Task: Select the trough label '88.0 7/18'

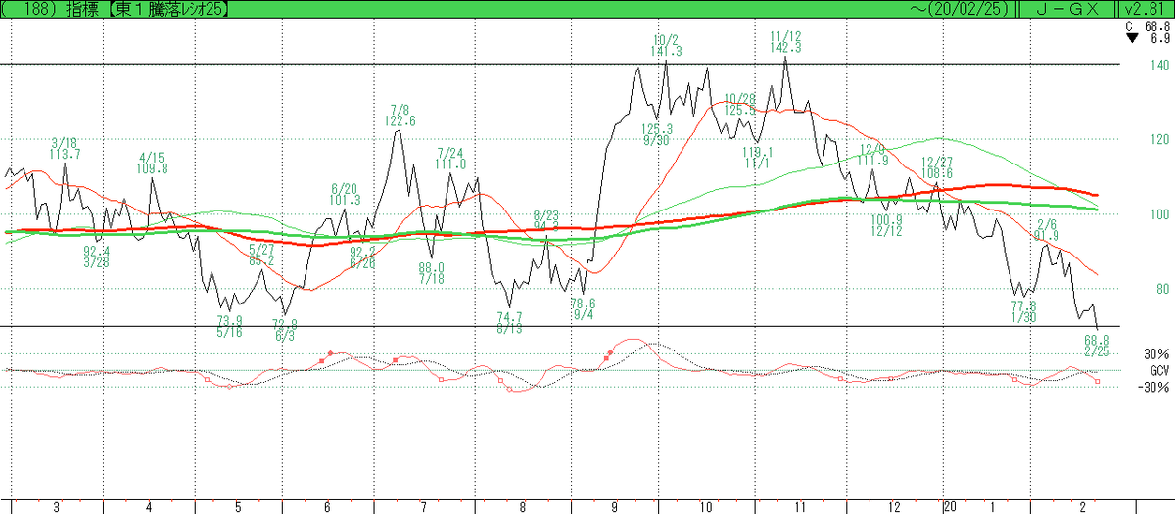Action: [431, 273]
